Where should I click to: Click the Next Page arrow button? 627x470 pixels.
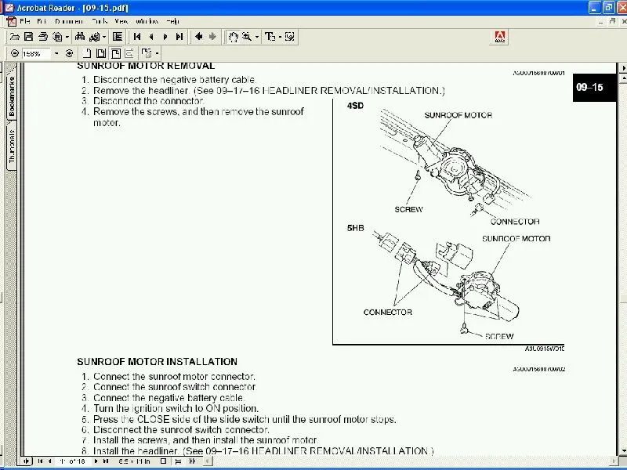click(166, 36)
